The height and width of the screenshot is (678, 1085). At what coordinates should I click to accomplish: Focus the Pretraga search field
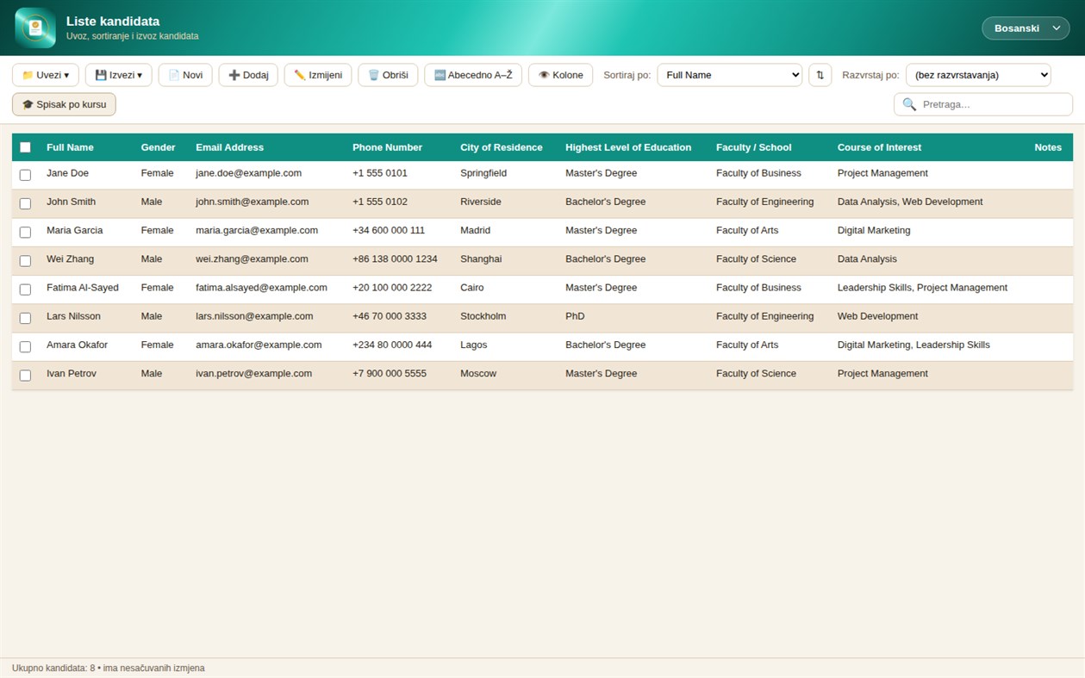(x=983, y=104)
